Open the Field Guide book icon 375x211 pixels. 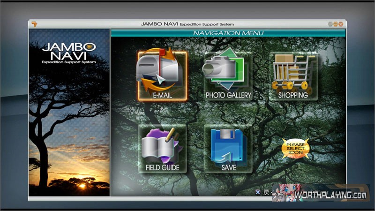pyautogui.click(x=159, y=143)
